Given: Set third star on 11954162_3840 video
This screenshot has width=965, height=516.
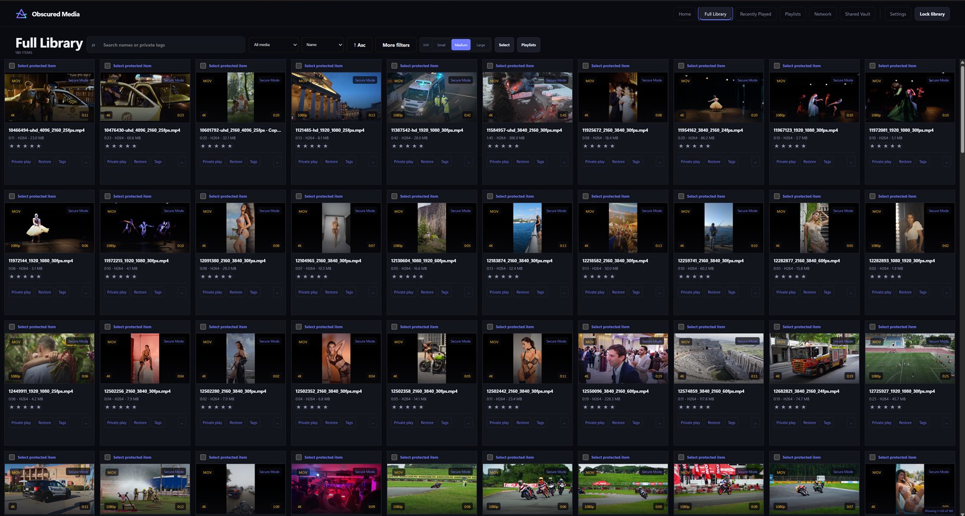Looking at the screenshot, I should coord(695,146).
